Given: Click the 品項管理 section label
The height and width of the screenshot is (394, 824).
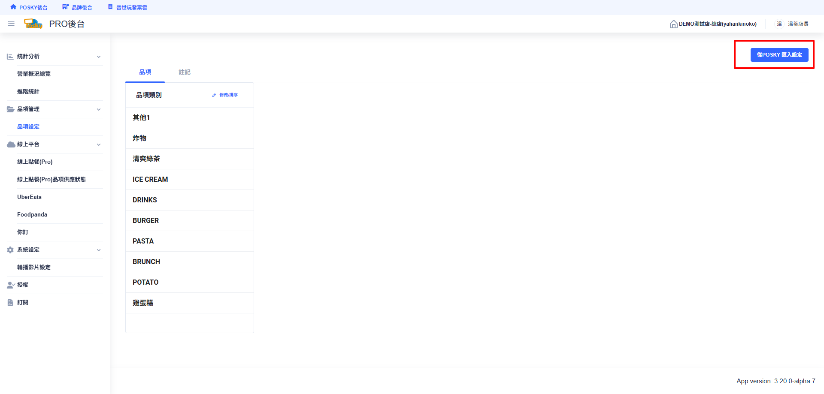Looking at the screenshot, I should pyautogui.click(x=28, y=109).
